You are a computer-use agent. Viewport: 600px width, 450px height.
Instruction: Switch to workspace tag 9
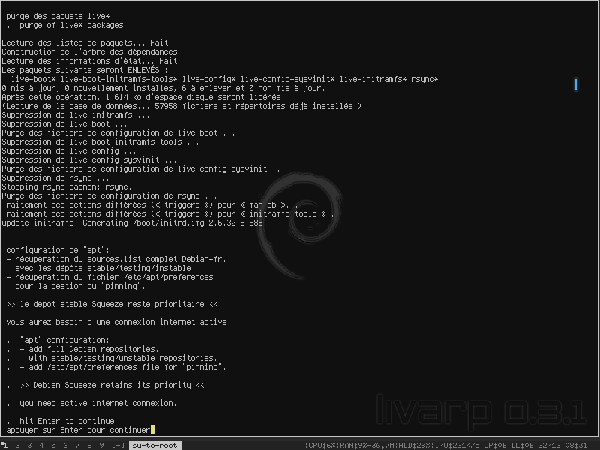[101, 445]
